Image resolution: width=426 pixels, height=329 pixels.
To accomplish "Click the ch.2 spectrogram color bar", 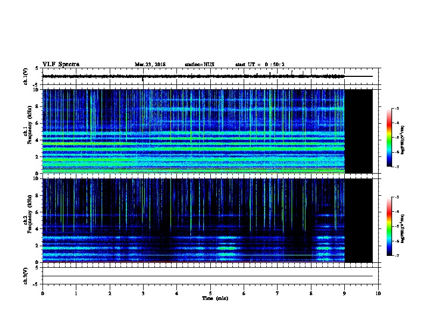I will point(389,226).
